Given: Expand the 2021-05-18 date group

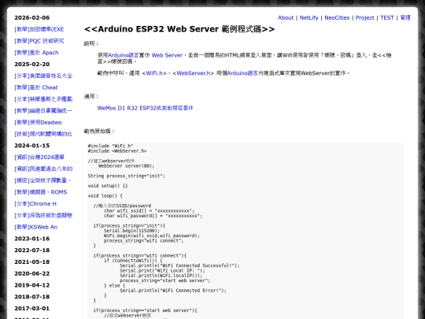Looking at the screenshot, I should (32, 262).
